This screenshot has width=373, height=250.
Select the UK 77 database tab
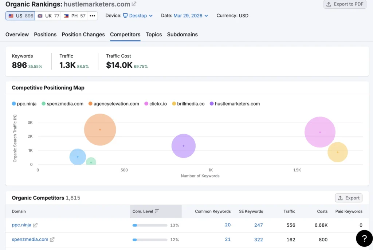click(48, 16)
